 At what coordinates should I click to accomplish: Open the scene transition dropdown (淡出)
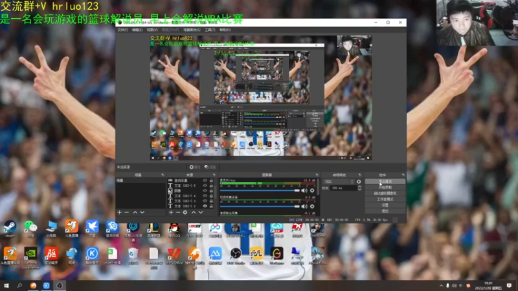[x=339, y=182]
